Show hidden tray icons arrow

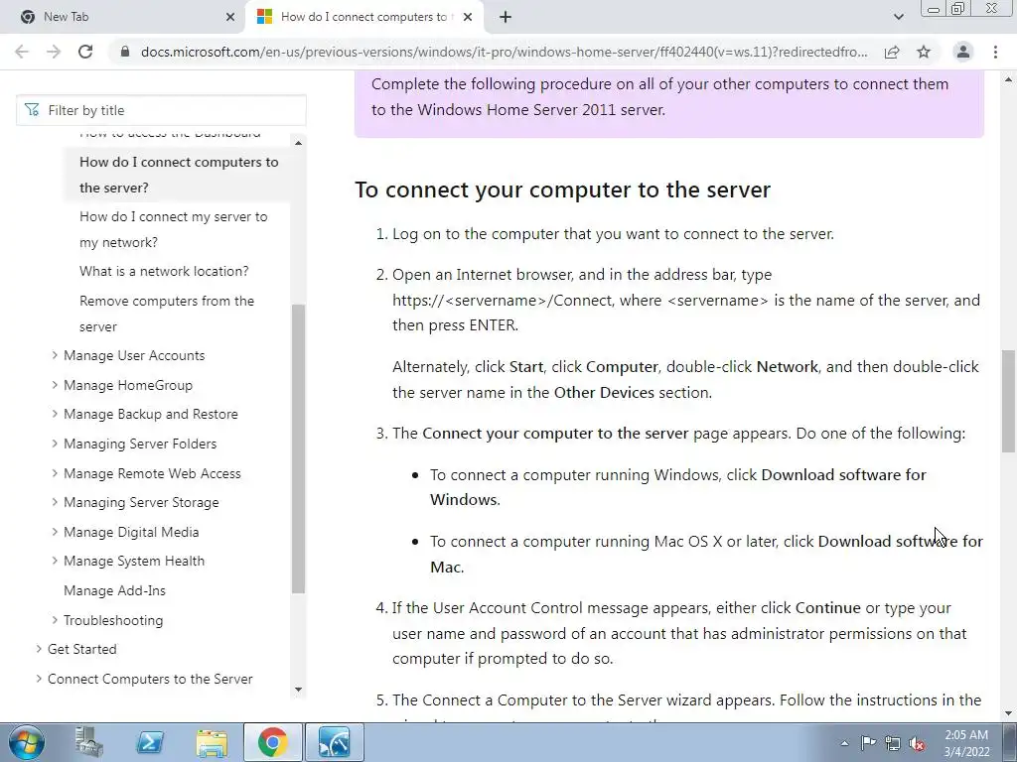[844, 743]
